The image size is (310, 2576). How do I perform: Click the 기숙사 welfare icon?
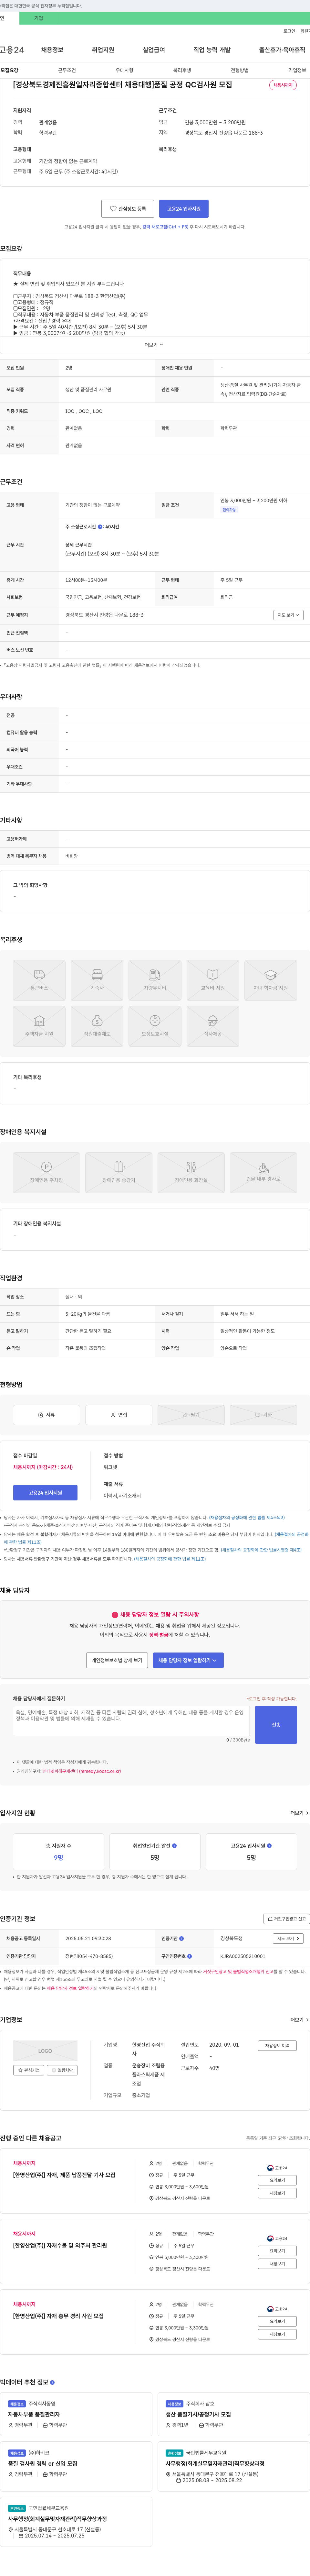point(97,980)
